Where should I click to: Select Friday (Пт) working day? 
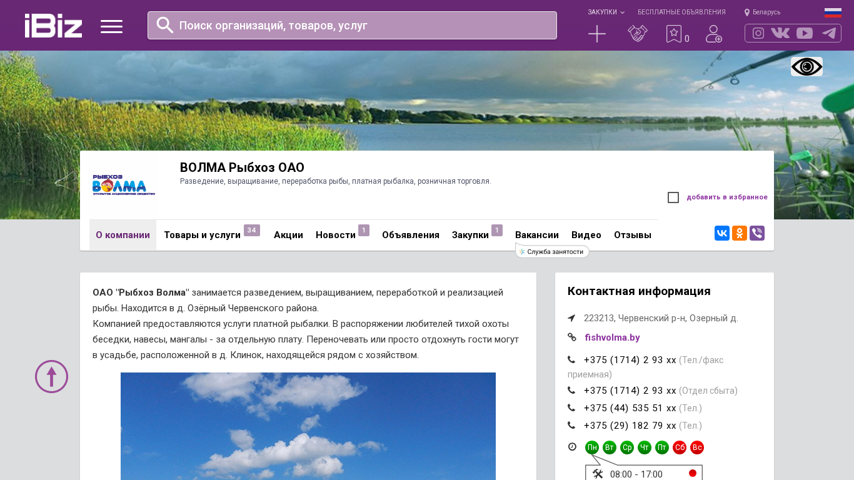pos(662,447)
